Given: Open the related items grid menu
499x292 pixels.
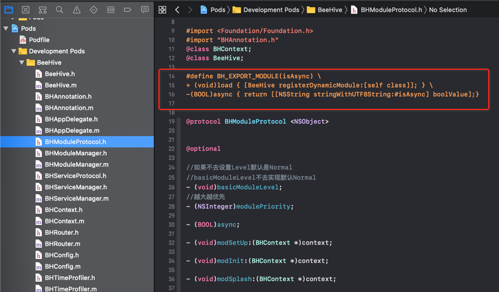Looking at the screenshot, I should coord(162,10).
